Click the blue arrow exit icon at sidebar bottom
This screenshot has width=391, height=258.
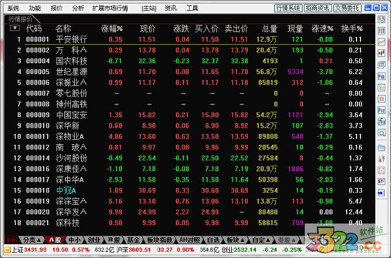click(x=381, y=193)
